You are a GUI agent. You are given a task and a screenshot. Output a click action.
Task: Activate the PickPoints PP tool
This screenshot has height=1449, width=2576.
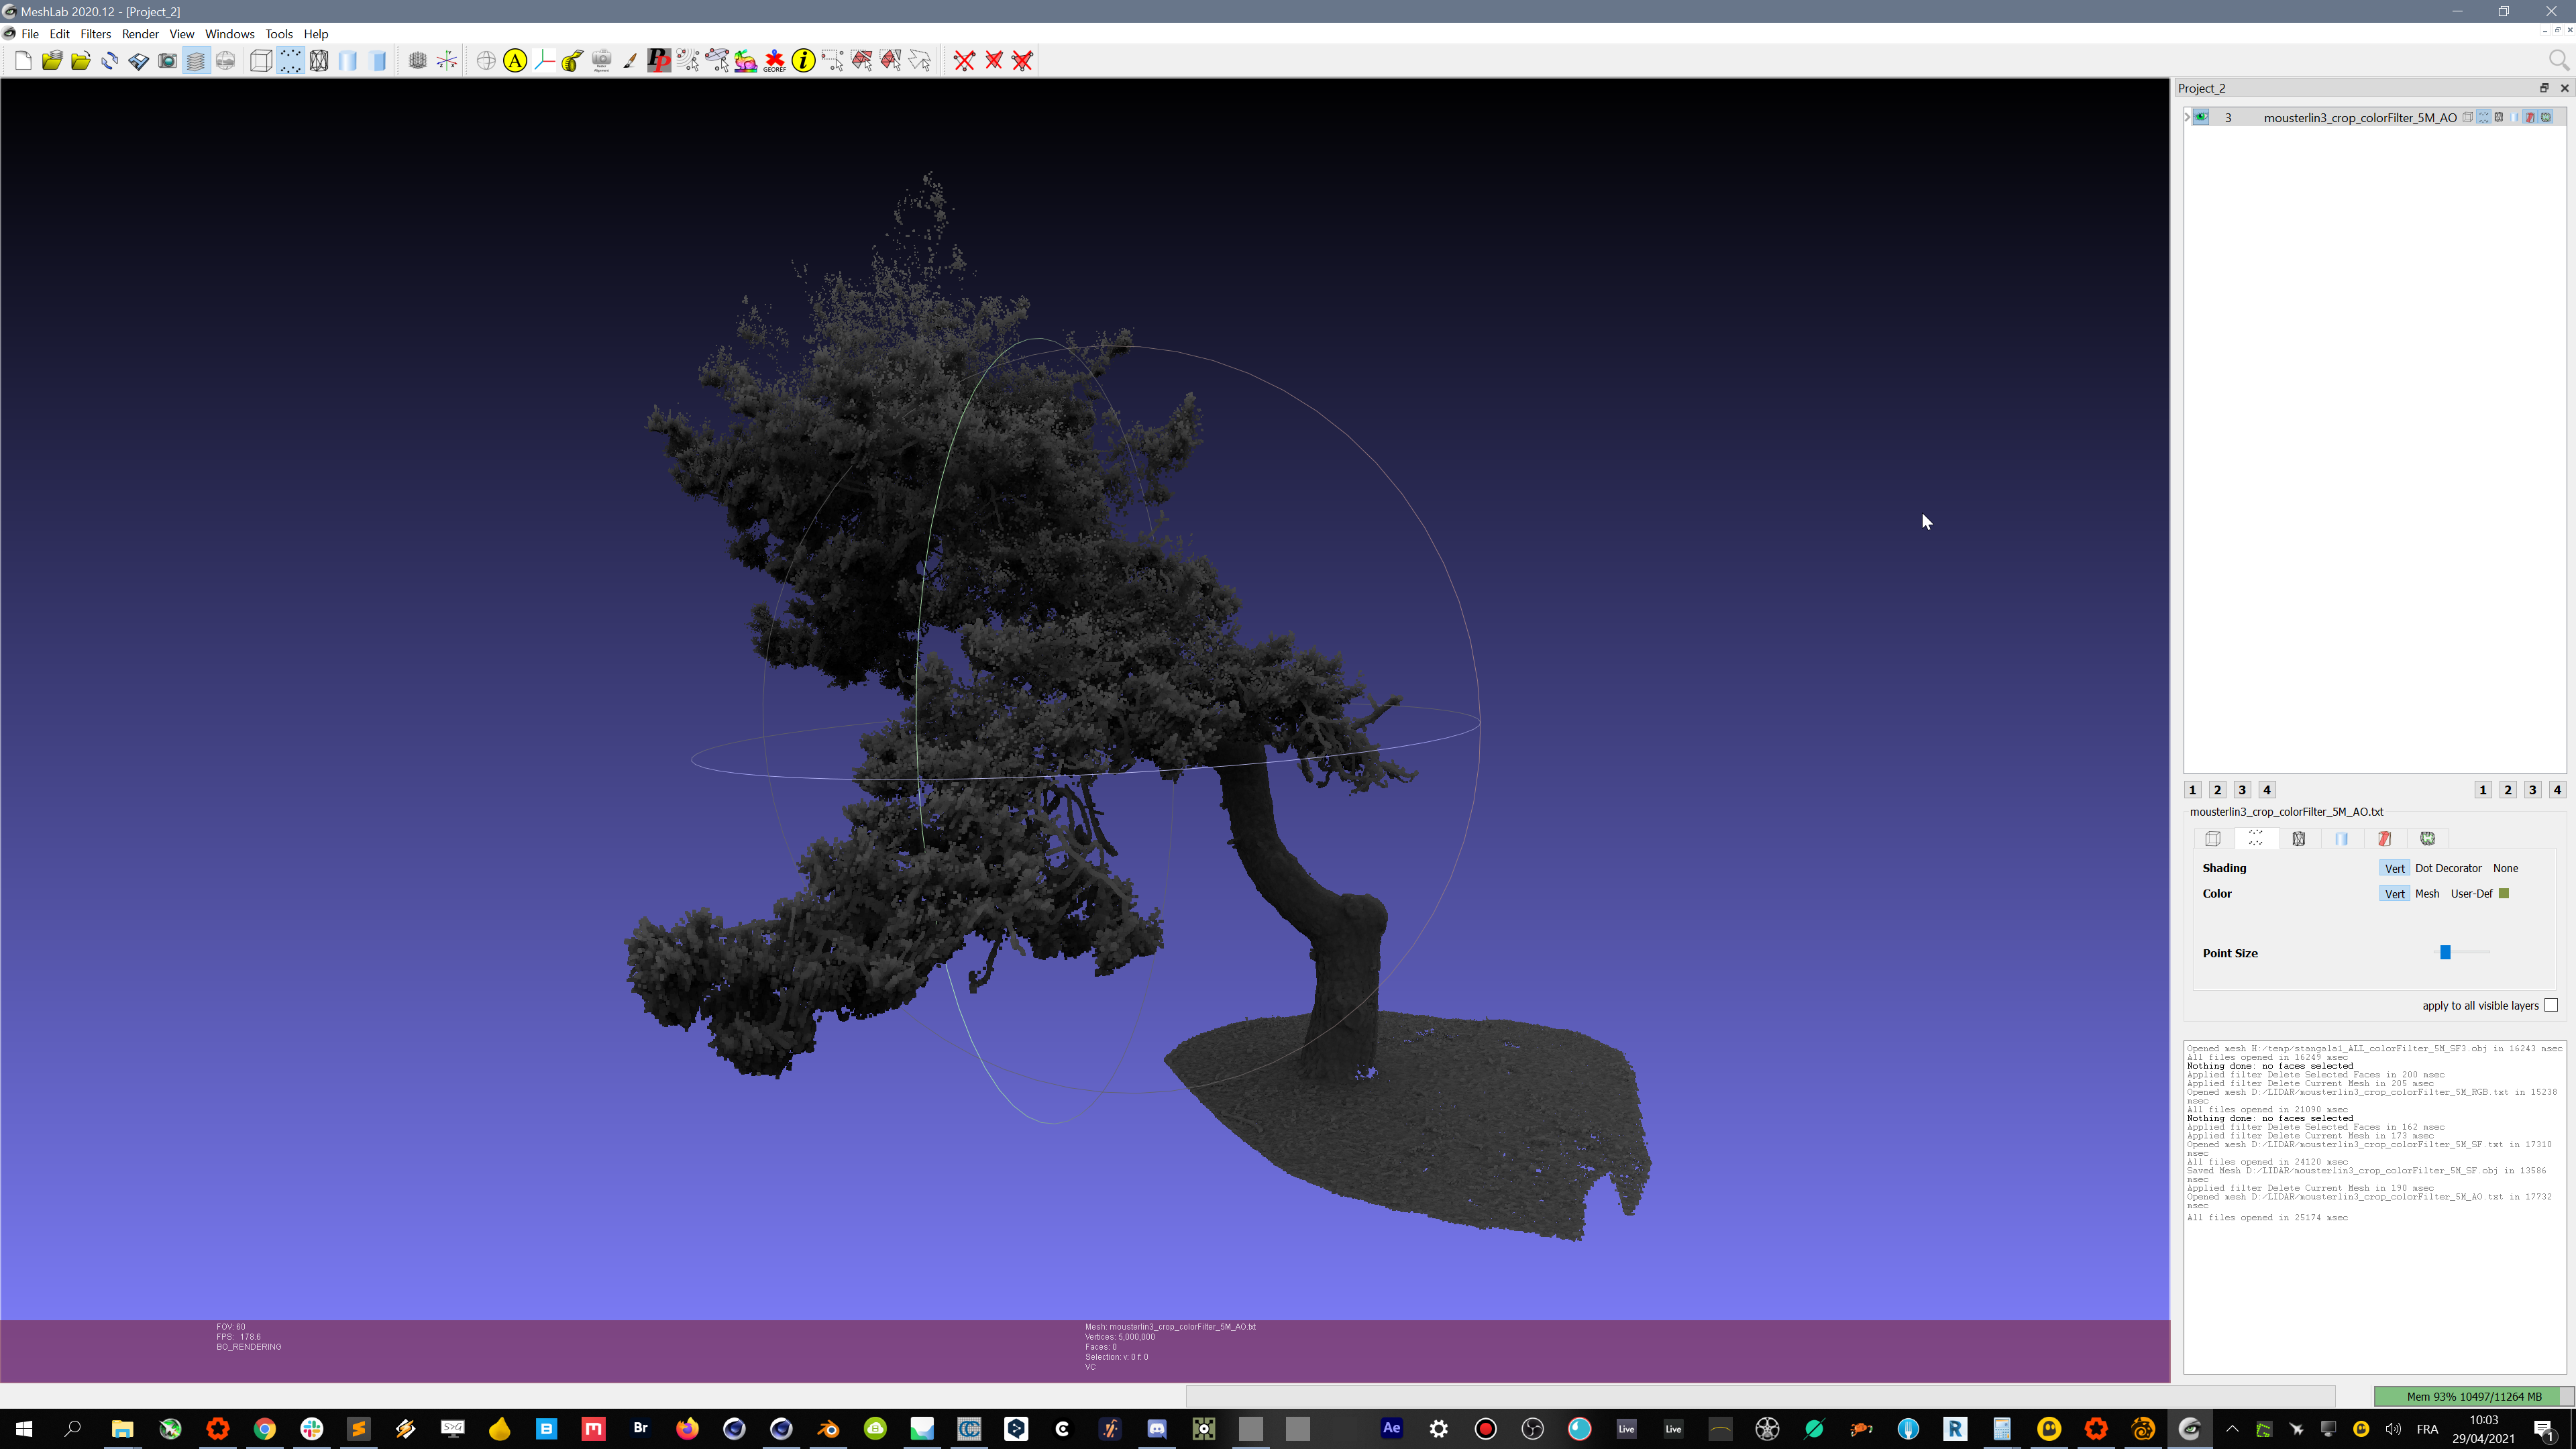pos(659,61)
